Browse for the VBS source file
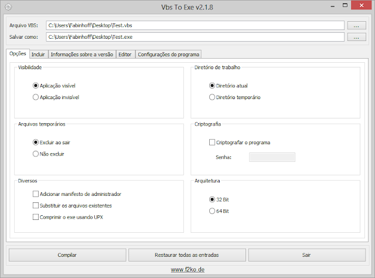This screenshot has width=375, height=278. [x=356, y=25]
